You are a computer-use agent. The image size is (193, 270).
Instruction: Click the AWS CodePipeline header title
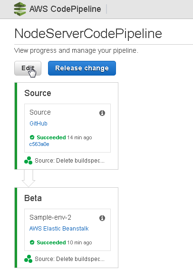65,9
